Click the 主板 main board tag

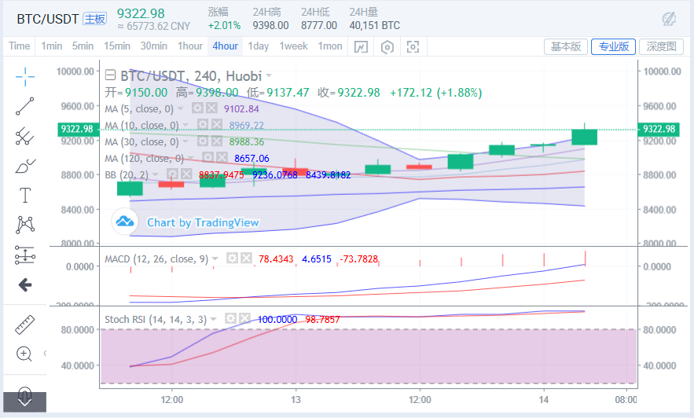(95, 19)
